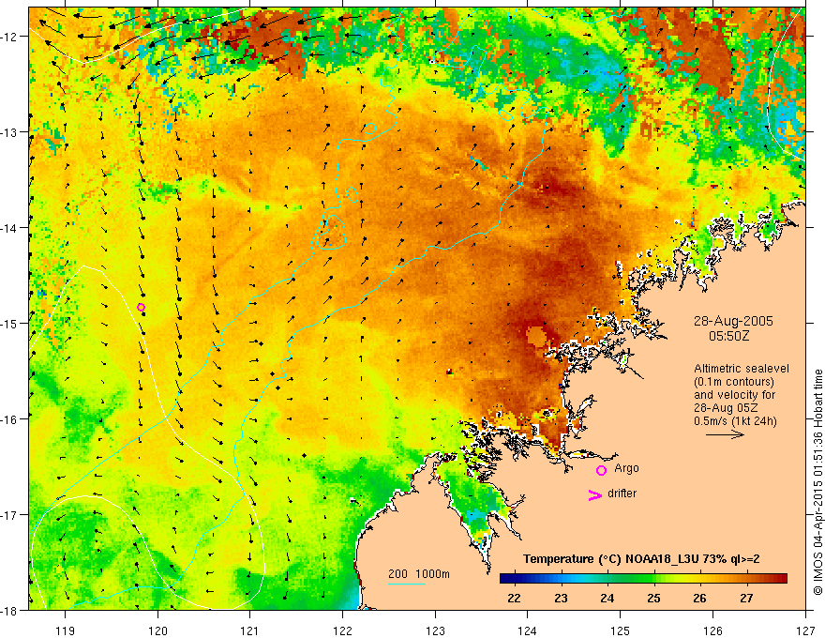Click longitude label 120
825x638 pixels.
coord(157,630)
